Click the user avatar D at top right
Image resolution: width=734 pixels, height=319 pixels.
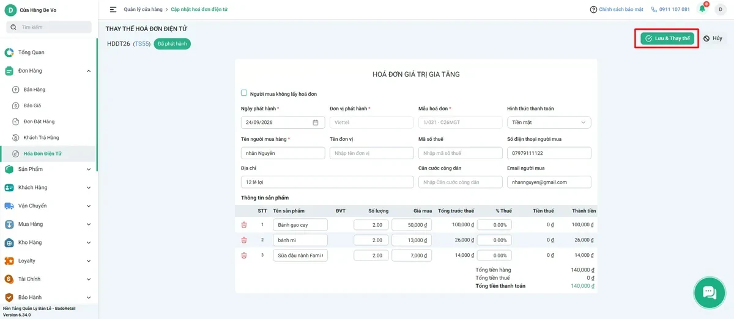click(x=720, y=9)
